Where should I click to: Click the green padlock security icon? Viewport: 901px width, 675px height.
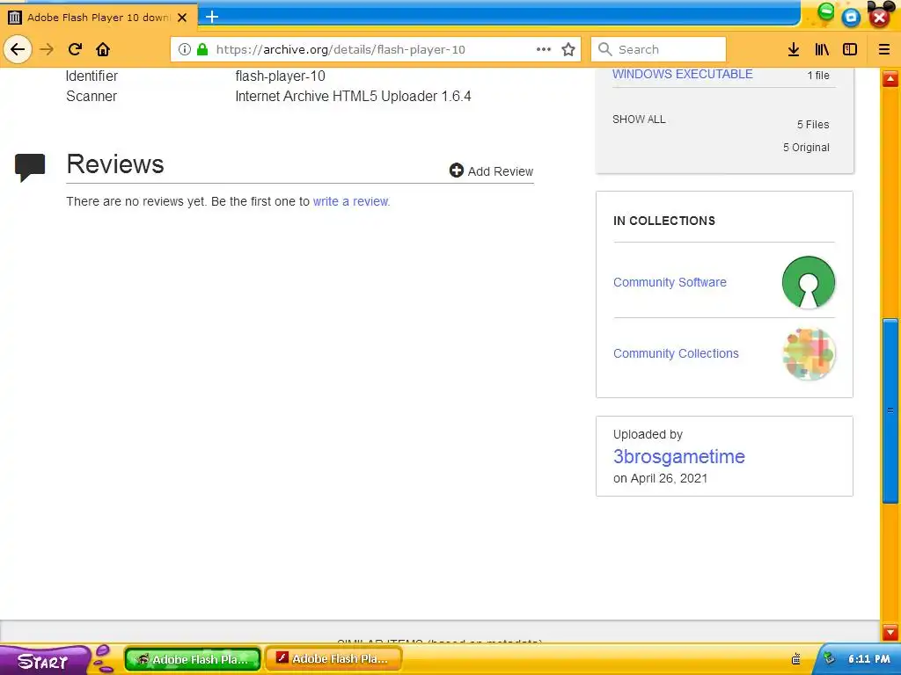202,49
